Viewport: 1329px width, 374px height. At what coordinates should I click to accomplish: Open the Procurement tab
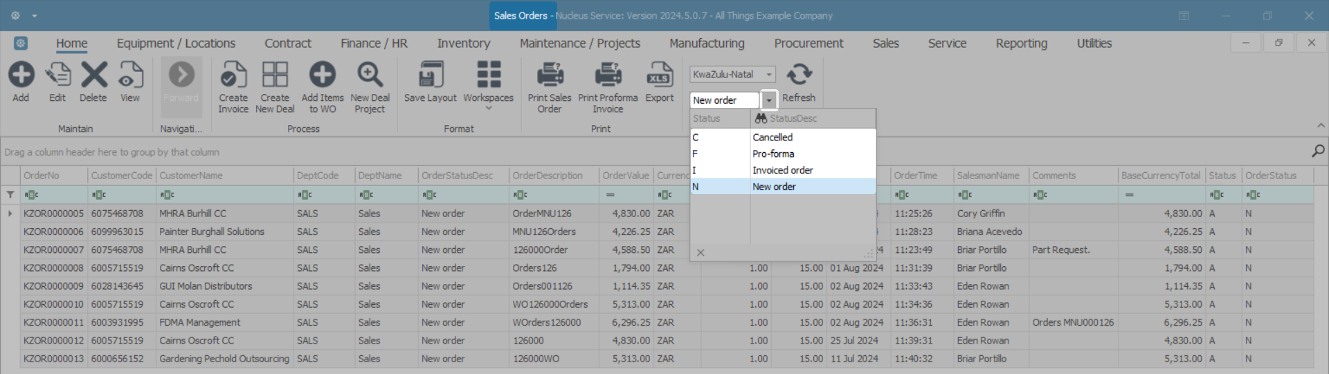pyautogui.click(x=808, y=43)
